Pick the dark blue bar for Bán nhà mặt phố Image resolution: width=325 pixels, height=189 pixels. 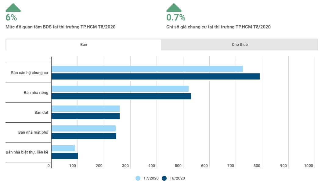(x=84, y=136)
